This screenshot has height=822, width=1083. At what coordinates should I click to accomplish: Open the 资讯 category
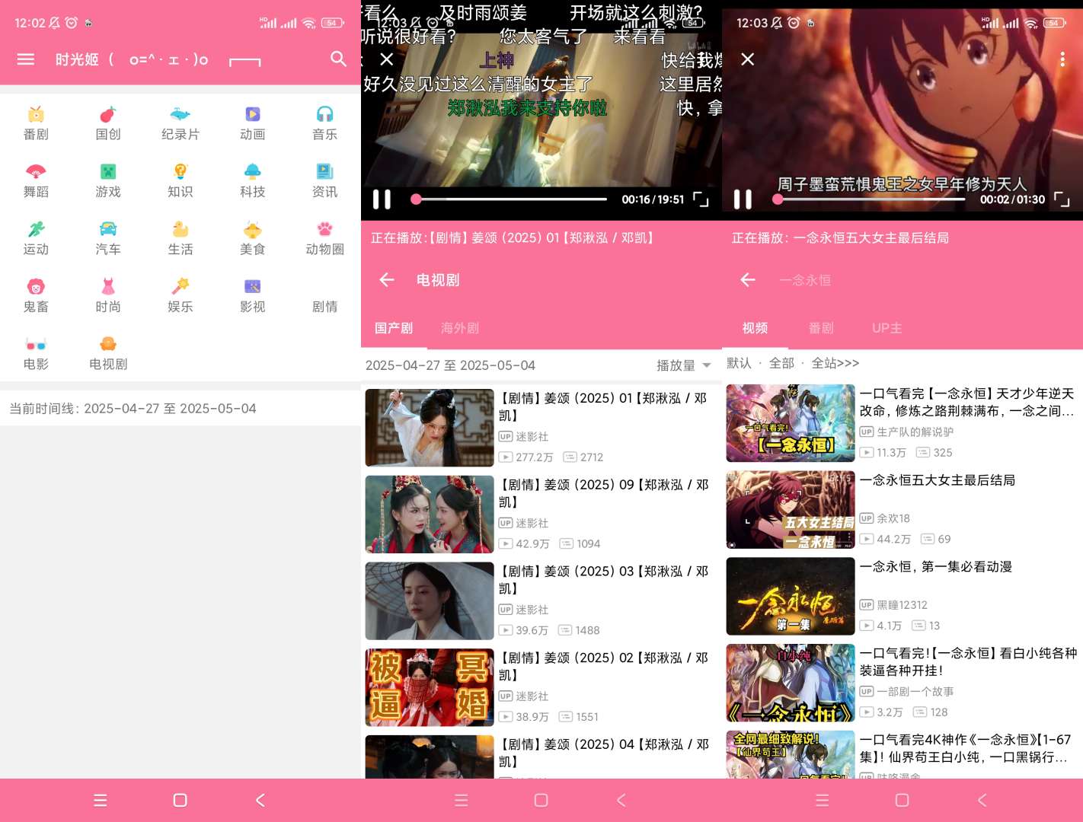pos(325,181)
